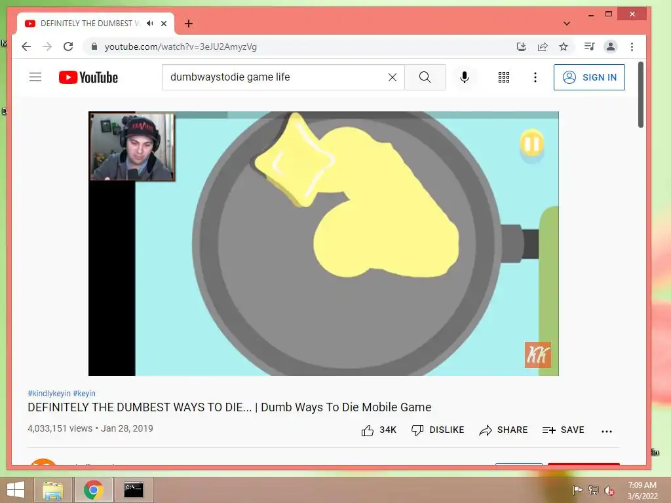Open network status tray icon
Screen dimensions: 671x503
593,491
